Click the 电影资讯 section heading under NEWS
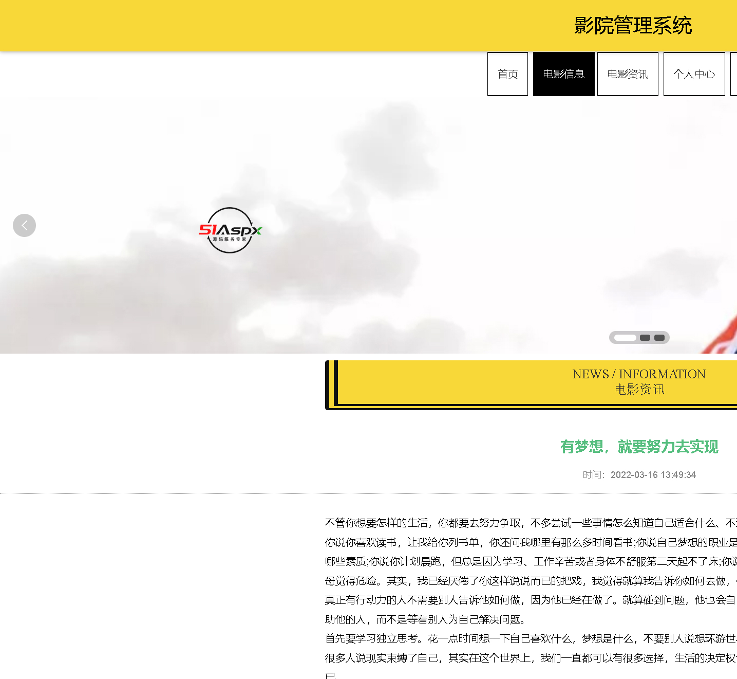 click(639, 390)
